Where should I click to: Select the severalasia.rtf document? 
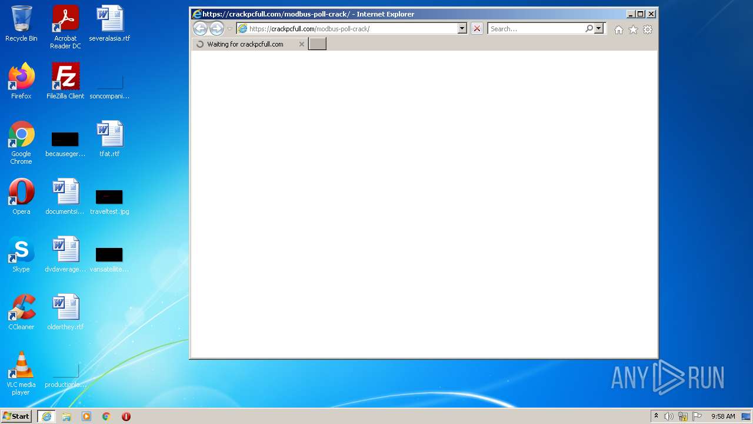109,24
